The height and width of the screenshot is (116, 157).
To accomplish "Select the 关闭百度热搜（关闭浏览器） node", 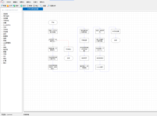I will coord(84,49).
